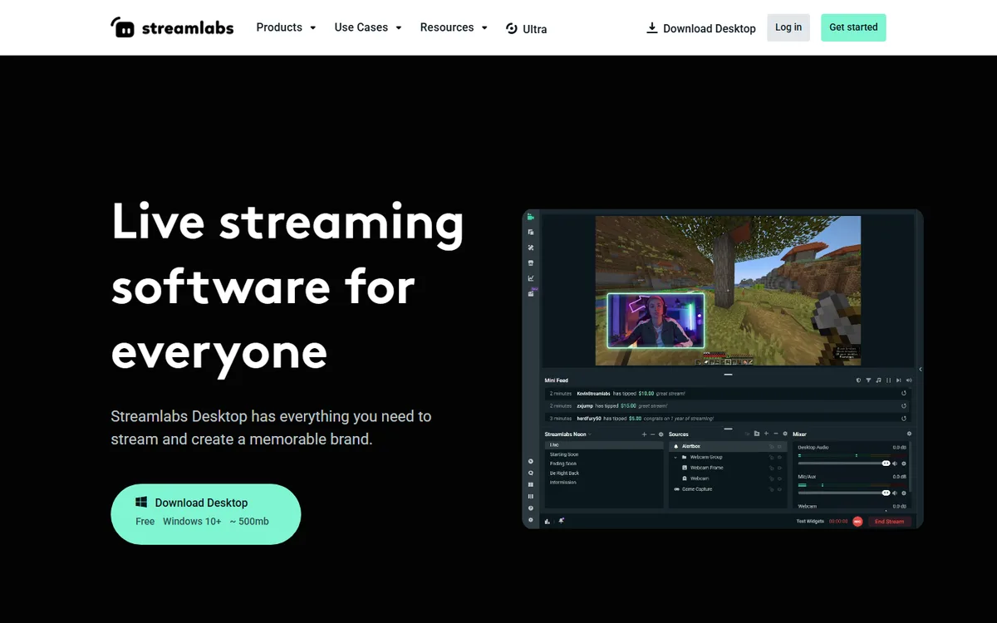Collapse the Webcam Group folder
The image size is (997, 623).
pos(675,457)
